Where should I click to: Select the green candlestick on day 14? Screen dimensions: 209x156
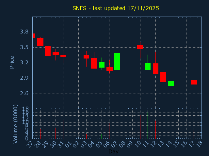(171, 84)
